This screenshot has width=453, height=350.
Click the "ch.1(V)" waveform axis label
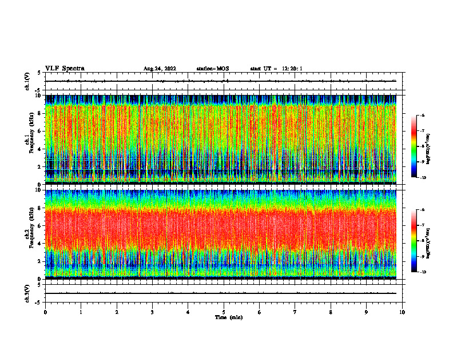click(x=27, y=81)
